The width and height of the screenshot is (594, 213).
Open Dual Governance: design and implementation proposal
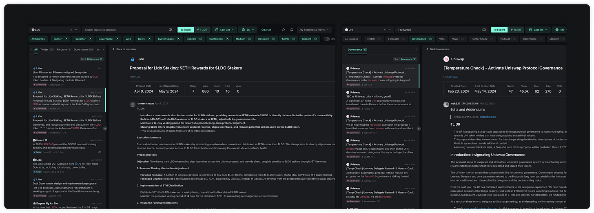tap(67, 187)
